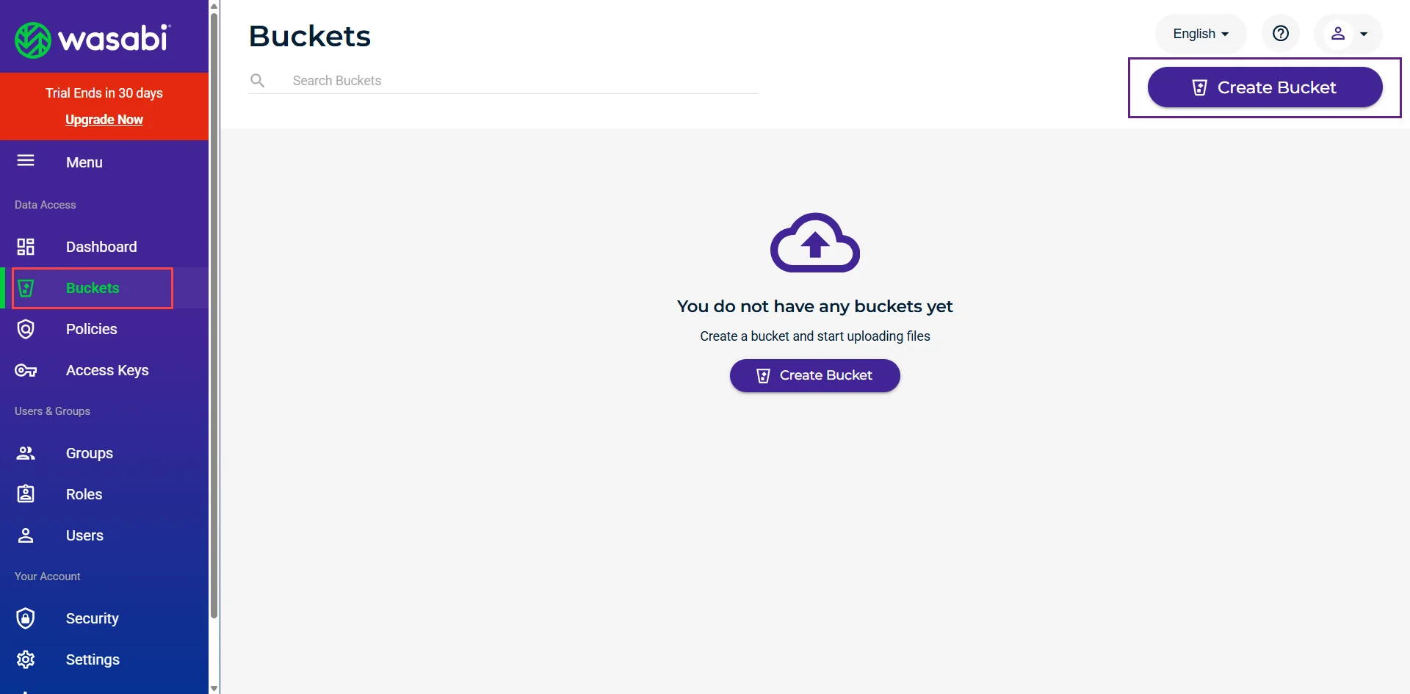Click the Menu label text

[84, 162]
